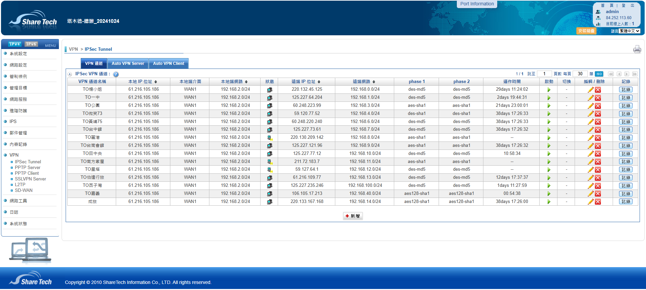The width and height of the screenshot is (646, 290).
Task: Open the language dropdown showing 繁體中文
Action: [x=630, y=31]
